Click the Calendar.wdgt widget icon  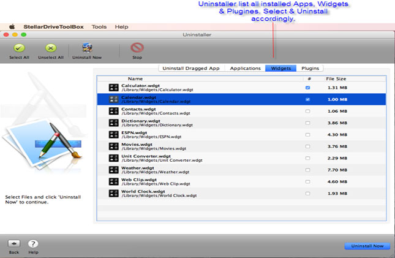pyautogui.click(x=114, y=99)
